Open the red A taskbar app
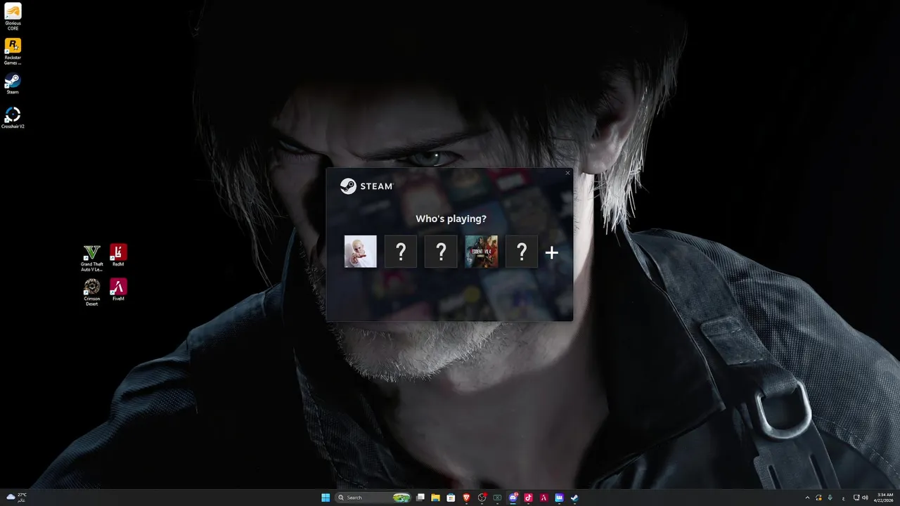 544,498
